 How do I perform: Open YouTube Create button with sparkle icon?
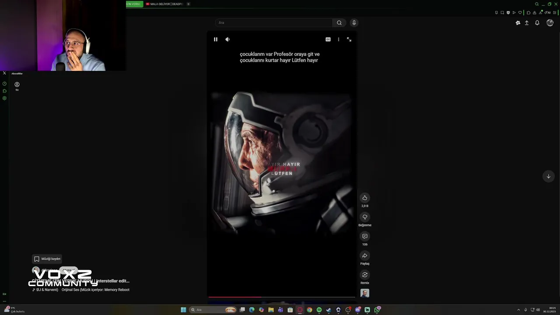click(518, 23)
